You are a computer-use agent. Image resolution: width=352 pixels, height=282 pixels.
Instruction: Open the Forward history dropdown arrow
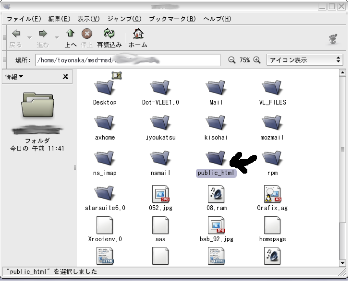57,37
